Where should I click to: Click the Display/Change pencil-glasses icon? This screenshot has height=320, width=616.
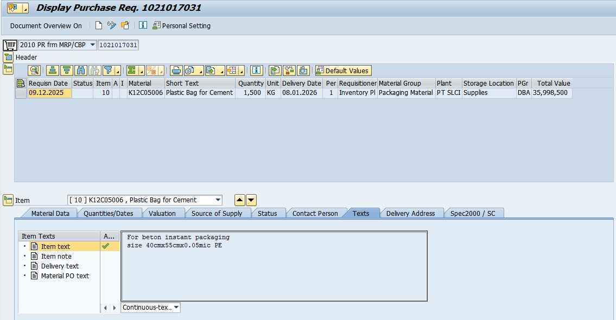pos(112,25)
